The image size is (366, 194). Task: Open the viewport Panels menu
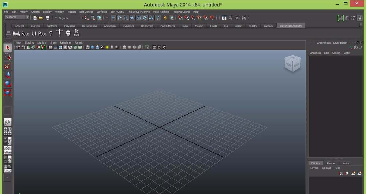click(79, 43)
